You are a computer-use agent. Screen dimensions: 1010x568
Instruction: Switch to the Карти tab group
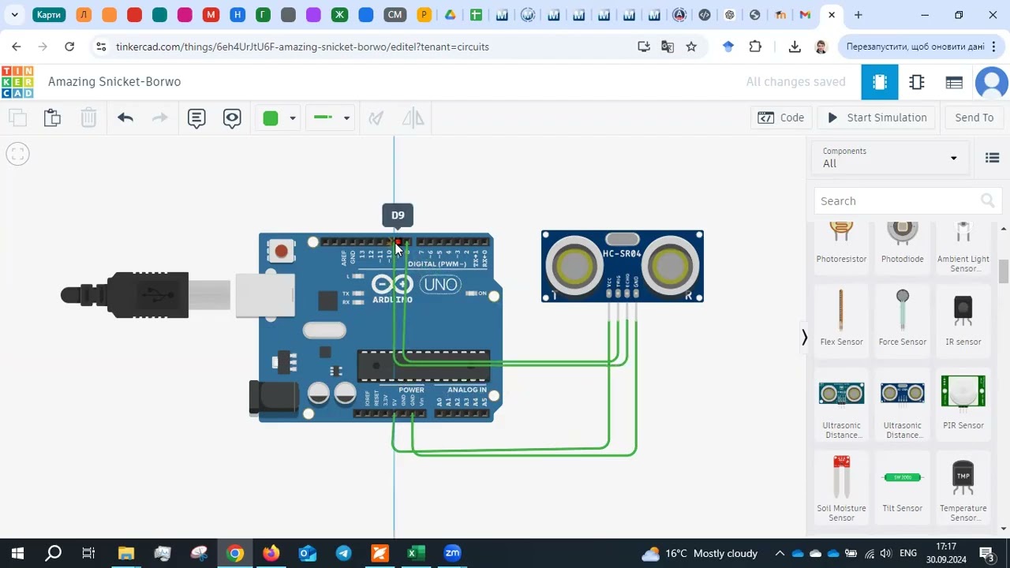[49, 15]
